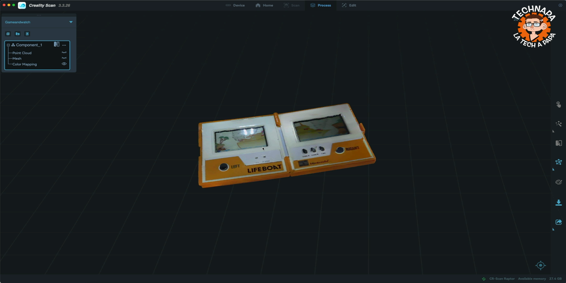Click the panel drag handle dots

(x=39, y=15)
